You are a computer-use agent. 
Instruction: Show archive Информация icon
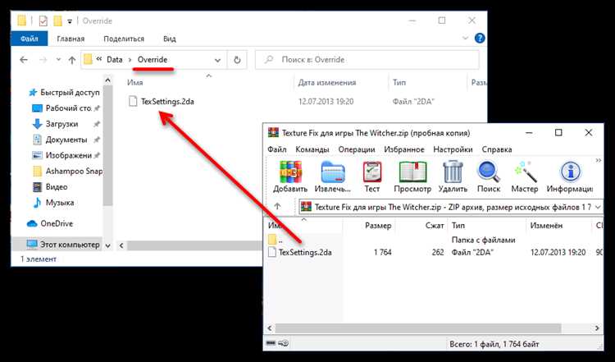(571, 172)
